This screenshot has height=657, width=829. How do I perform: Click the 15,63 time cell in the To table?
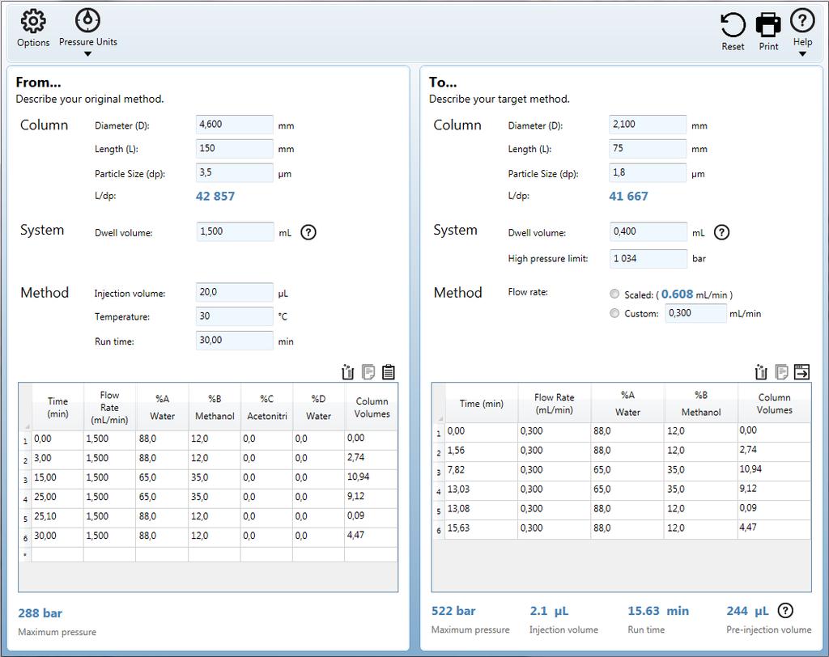pos(482,528)
